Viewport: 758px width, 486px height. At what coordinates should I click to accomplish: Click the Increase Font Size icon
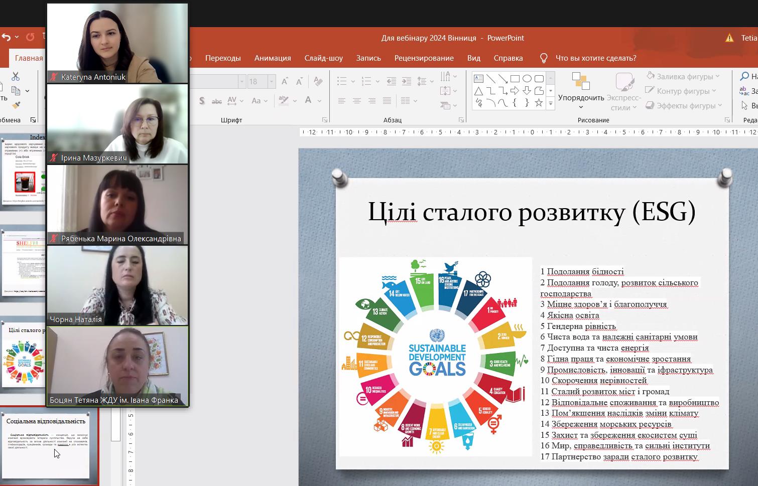pyautogui.click(x=285, y=81)
